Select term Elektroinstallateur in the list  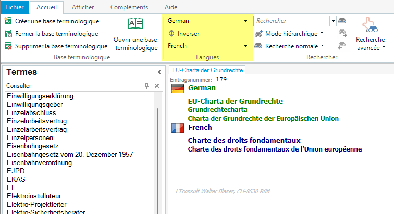[x=34, y=196]
